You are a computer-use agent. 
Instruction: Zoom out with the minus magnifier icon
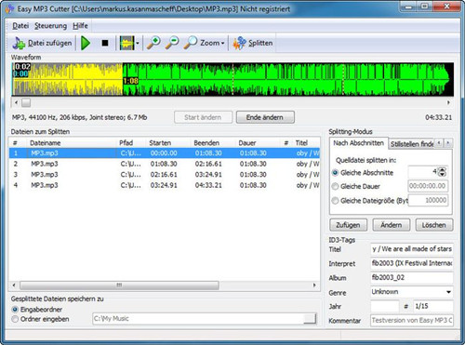(x=172, y=43)
